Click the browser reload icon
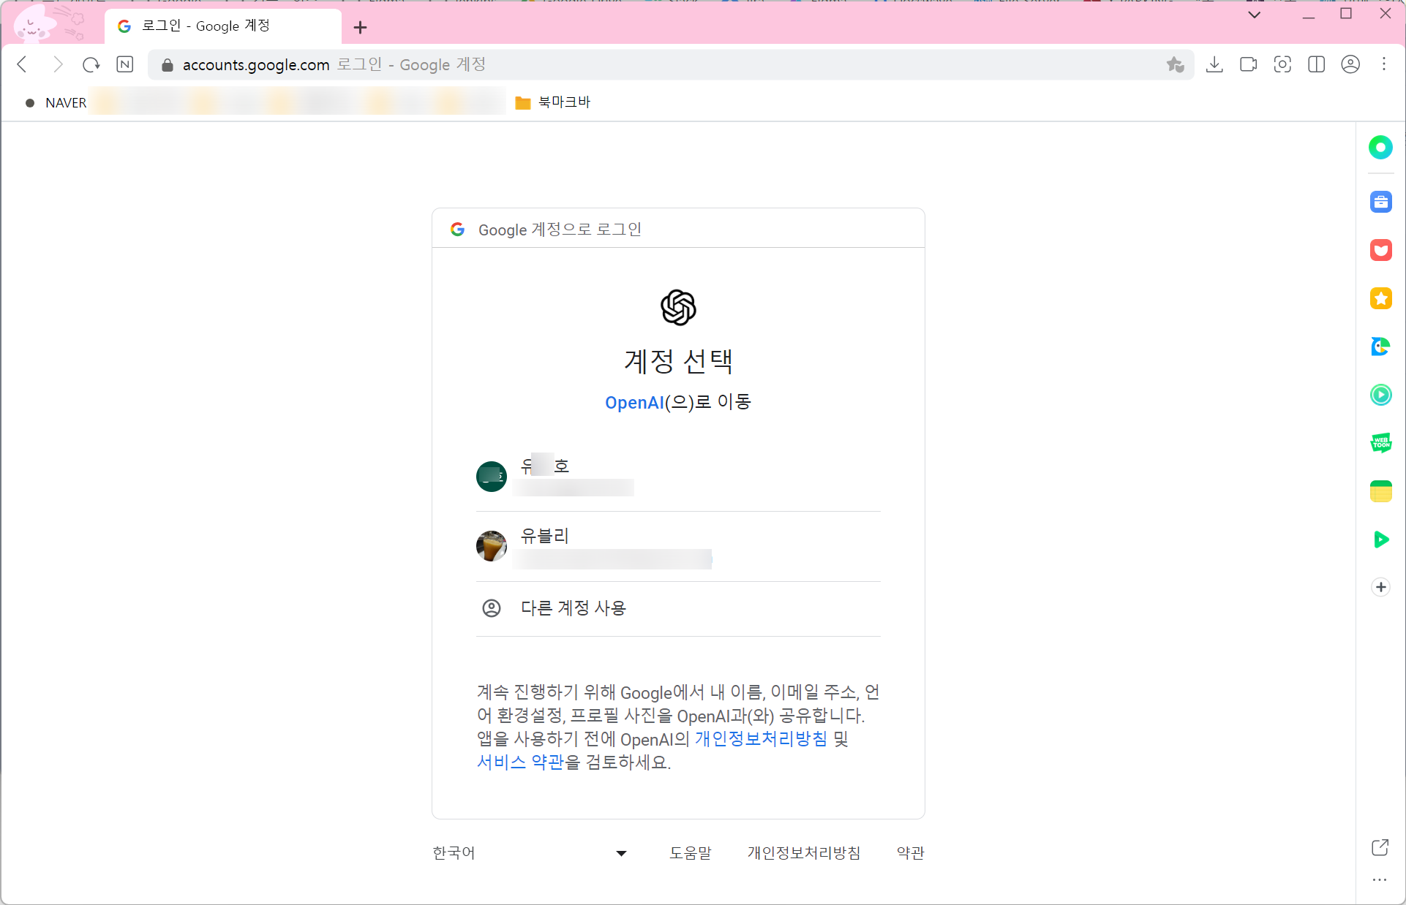 pos(91,65)
